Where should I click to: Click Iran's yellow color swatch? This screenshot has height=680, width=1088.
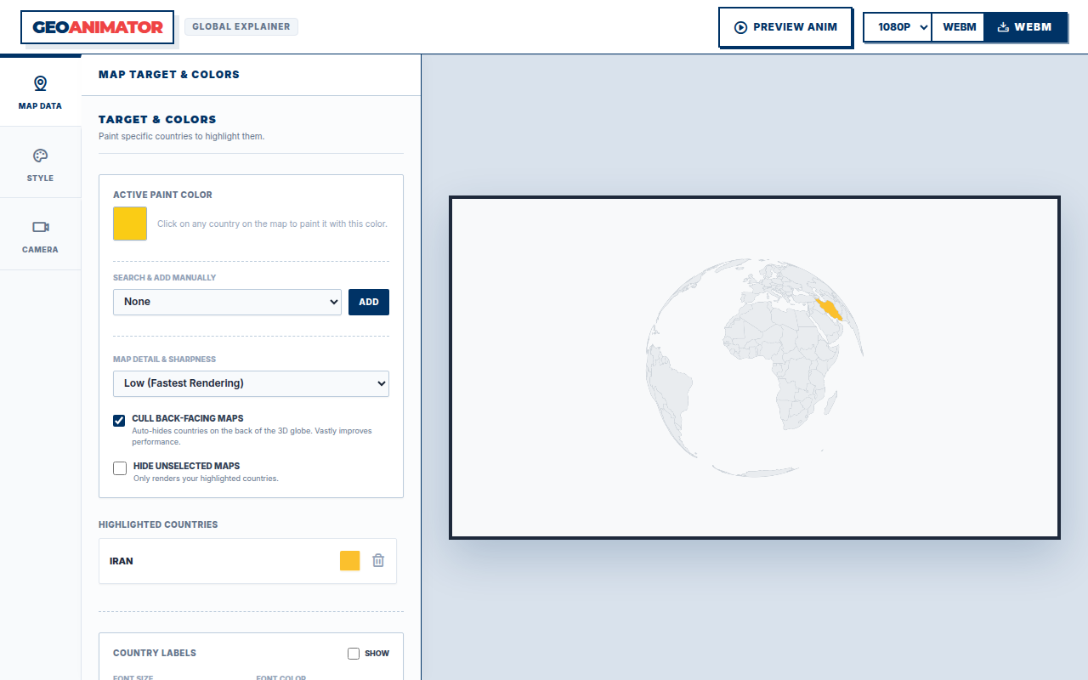pos(350,561)
